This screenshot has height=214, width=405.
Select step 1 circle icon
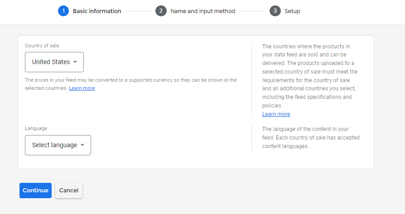tap(63, 11)
